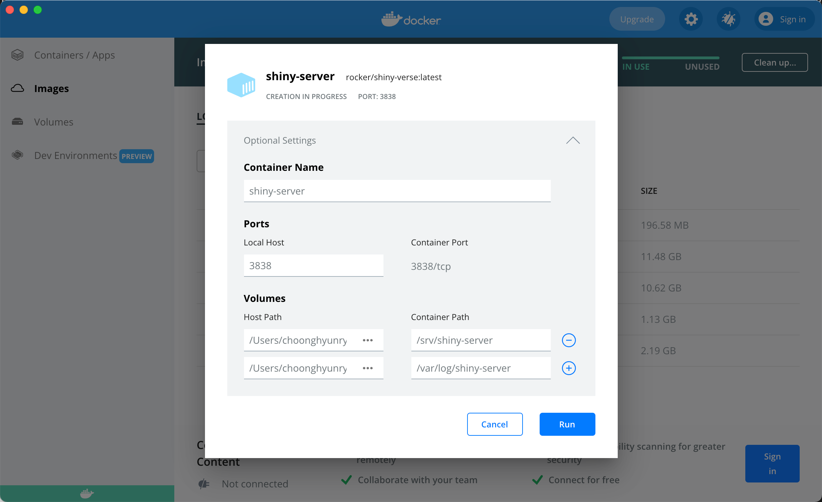822x502 pixels.
Task: Click the Local Host port field
Action: point(313,266)
